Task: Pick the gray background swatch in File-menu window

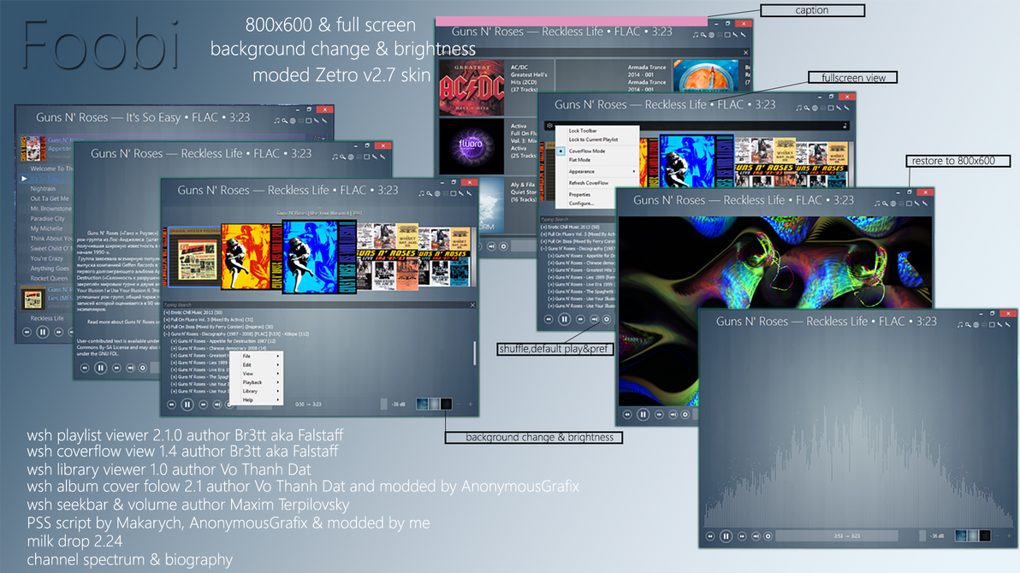Action: coord(434,405)
